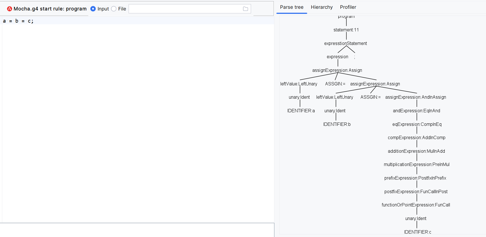Image resolution: width=486 pixels, height=237 pixels.
Task: Select the expresstionStatement node
Action: click(345, 43)
